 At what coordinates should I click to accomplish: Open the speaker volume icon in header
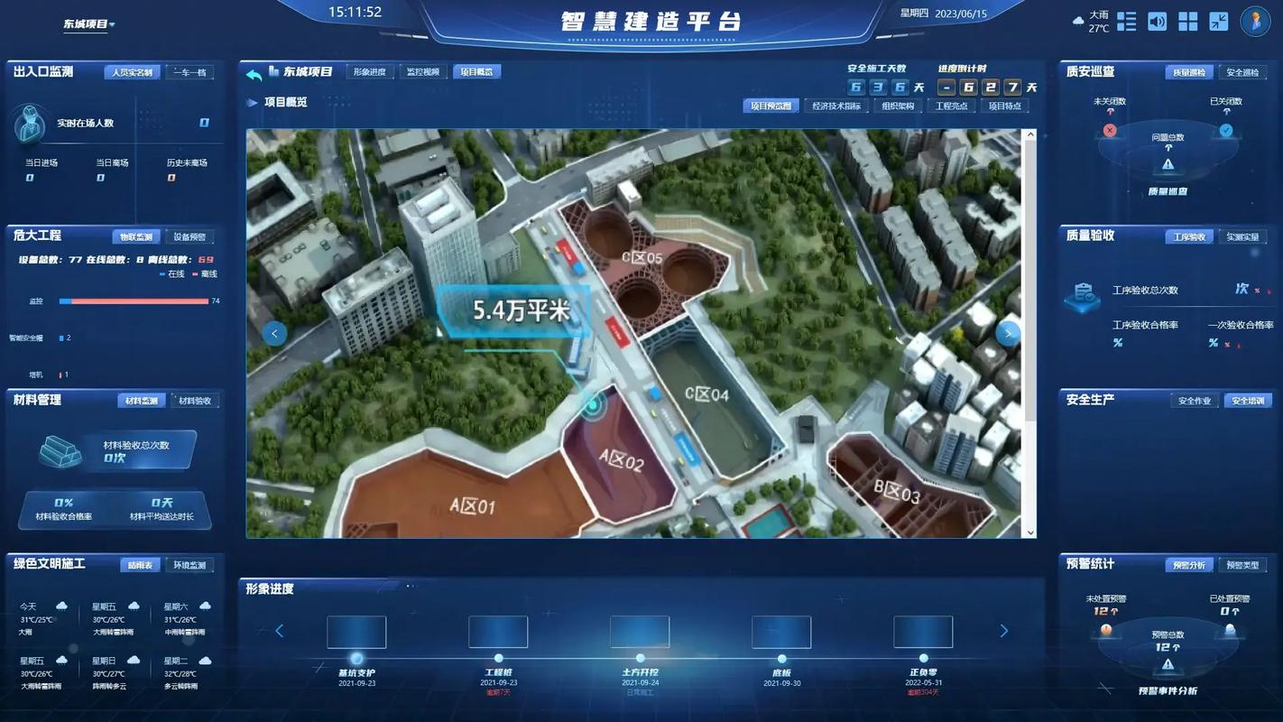[x=1157, y=21]
